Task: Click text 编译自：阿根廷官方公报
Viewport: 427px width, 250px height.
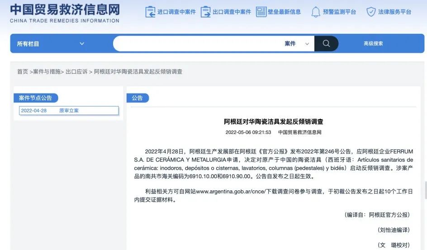Action: [377, 215]
